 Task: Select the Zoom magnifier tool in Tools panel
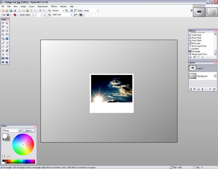[x=7, y=31]
